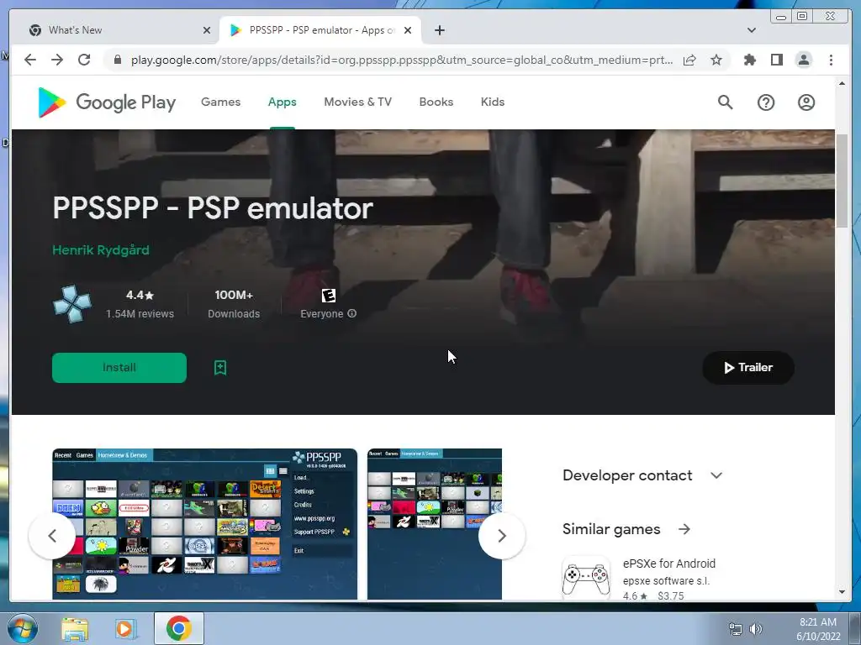Open volume control in system tray
This screenshot has height=645, width=861.
(756, 629)
